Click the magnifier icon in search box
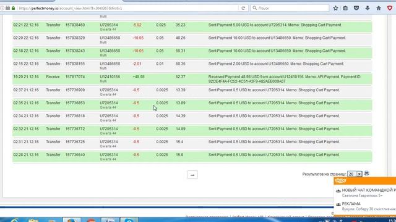This screenshot has height=222, width=396. [x=255, y=8]
